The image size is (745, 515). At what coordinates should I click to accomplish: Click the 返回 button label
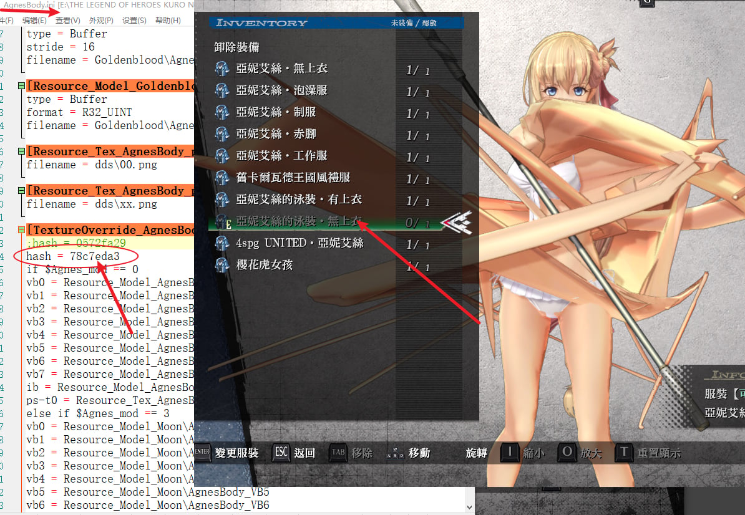pos(304,453)
